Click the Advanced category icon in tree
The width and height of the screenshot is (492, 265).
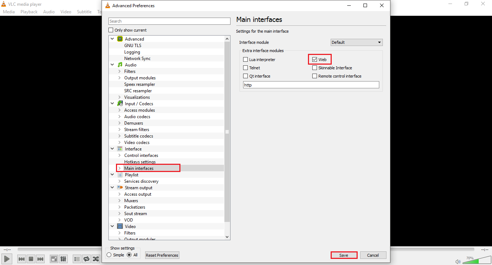120,39
